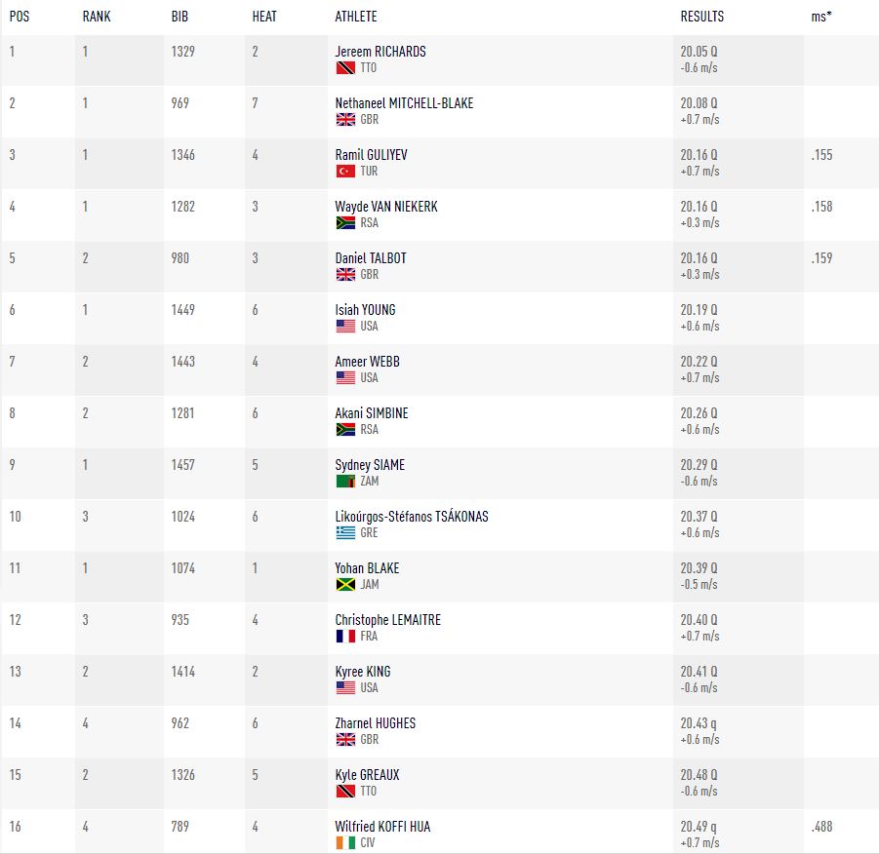The image size is (879, 854).
Task: Open Wilfried KOFFI HUA athlete link
Action: click(x=382, y=827)
